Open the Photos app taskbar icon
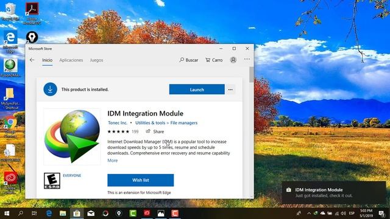Screen dimensions: 390x219 (161, 214)
